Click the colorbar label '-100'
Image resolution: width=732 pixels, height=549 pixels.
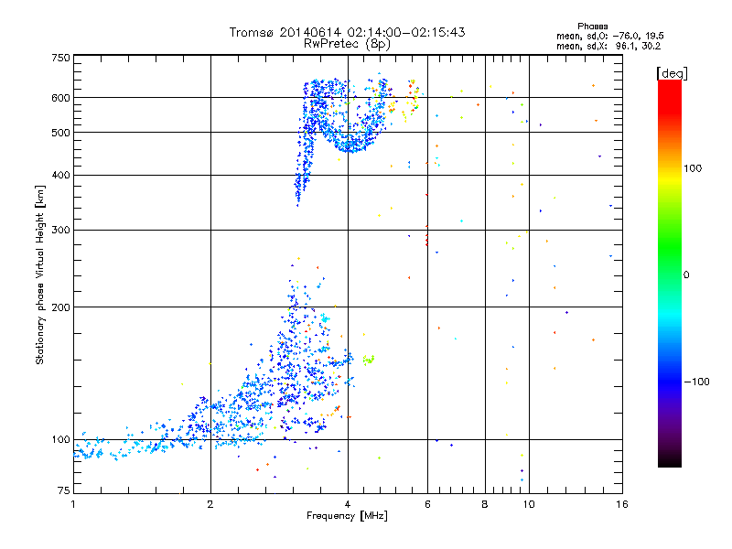(696, 382)
